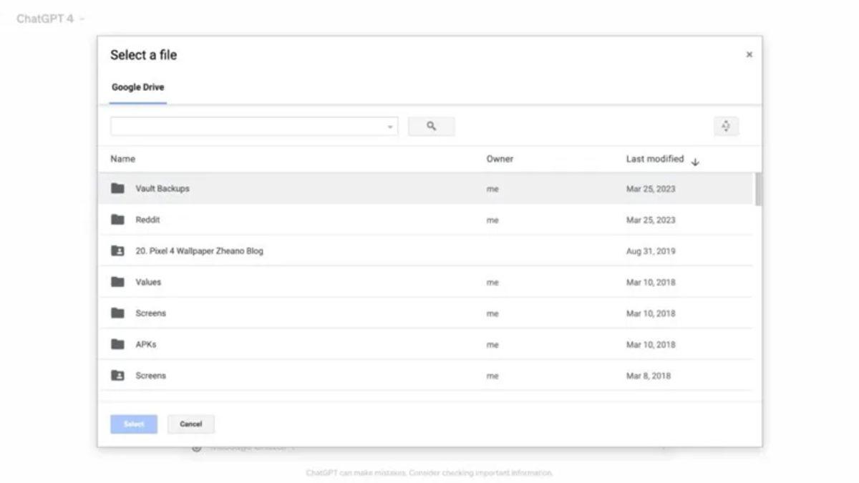859x483 pixels.
Task: Switch to the Google Drive tab
Action: (137, 87)
